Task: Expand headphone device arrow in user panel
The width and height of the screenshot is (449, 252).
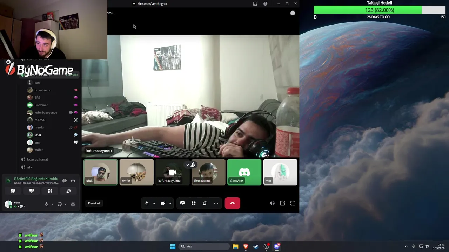Action: coord(65,204)
